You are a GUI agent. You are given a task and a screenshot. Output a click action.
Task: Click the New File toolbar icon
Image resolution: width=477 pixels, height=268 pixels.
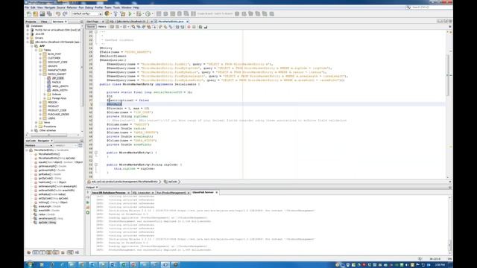[29, 13]
